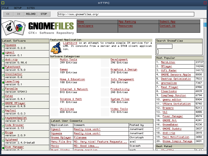The width and height of the screenshot is (208, 156).
Task: Click the icon box next to dvd::rip
Action: pyautogui.click(x=3, y=61)
